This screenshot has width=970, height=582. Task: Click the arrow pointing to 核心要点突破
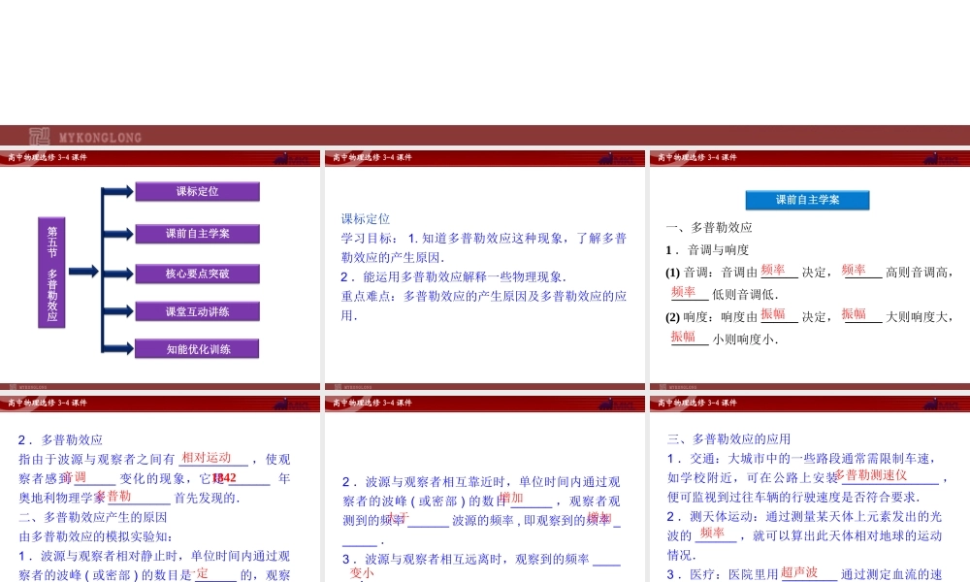pyautogui.click(x=120, y=274)
